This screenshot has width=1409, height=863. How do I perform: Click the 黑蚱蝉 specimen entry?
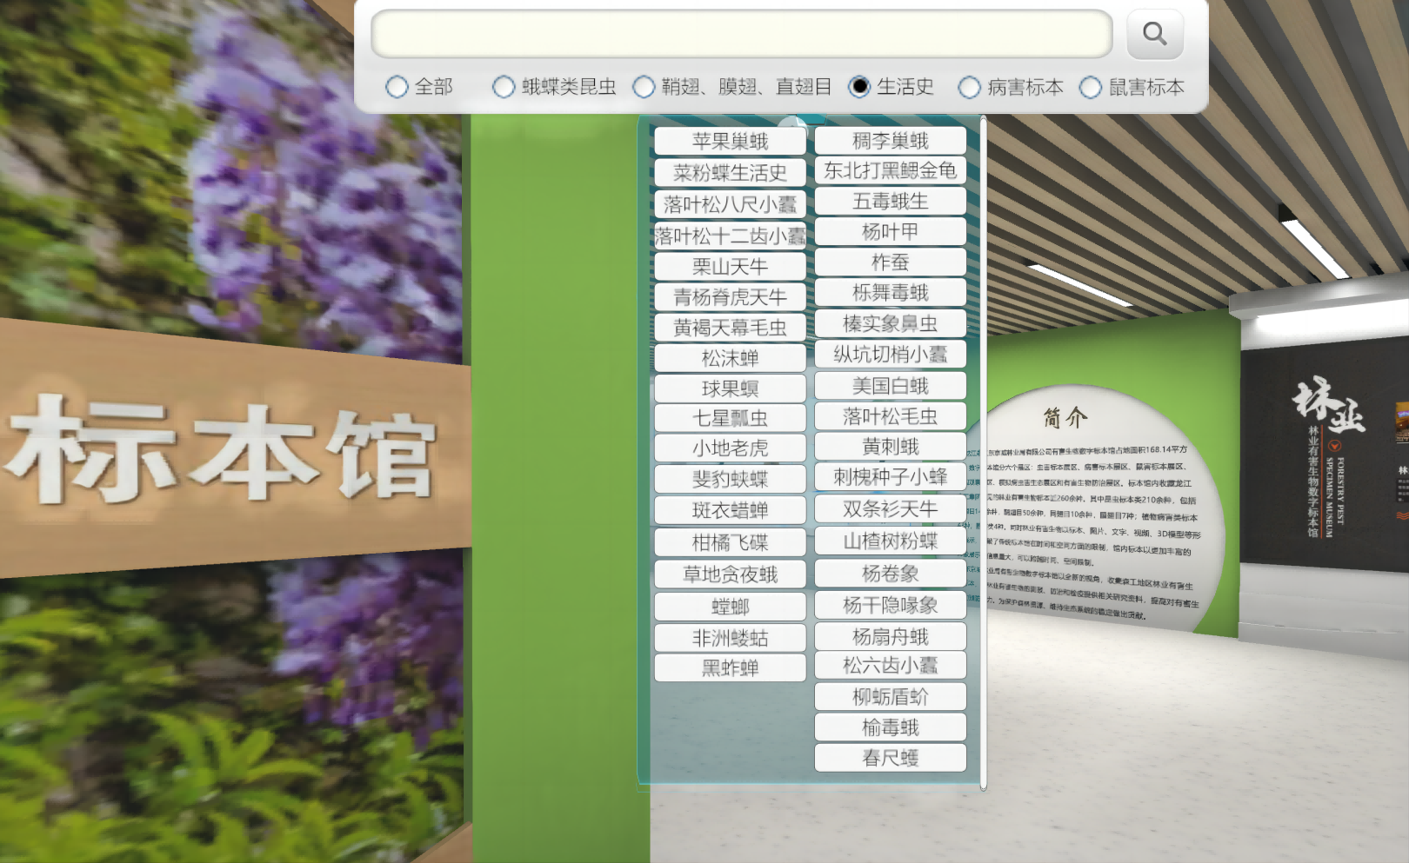point(731,667)
